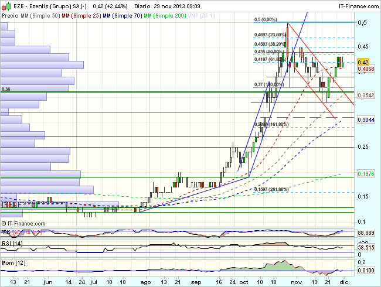The height and width of the screenshot is (287, 381).
Task: Click the 0,36 support level label
Action: (6, 89)
